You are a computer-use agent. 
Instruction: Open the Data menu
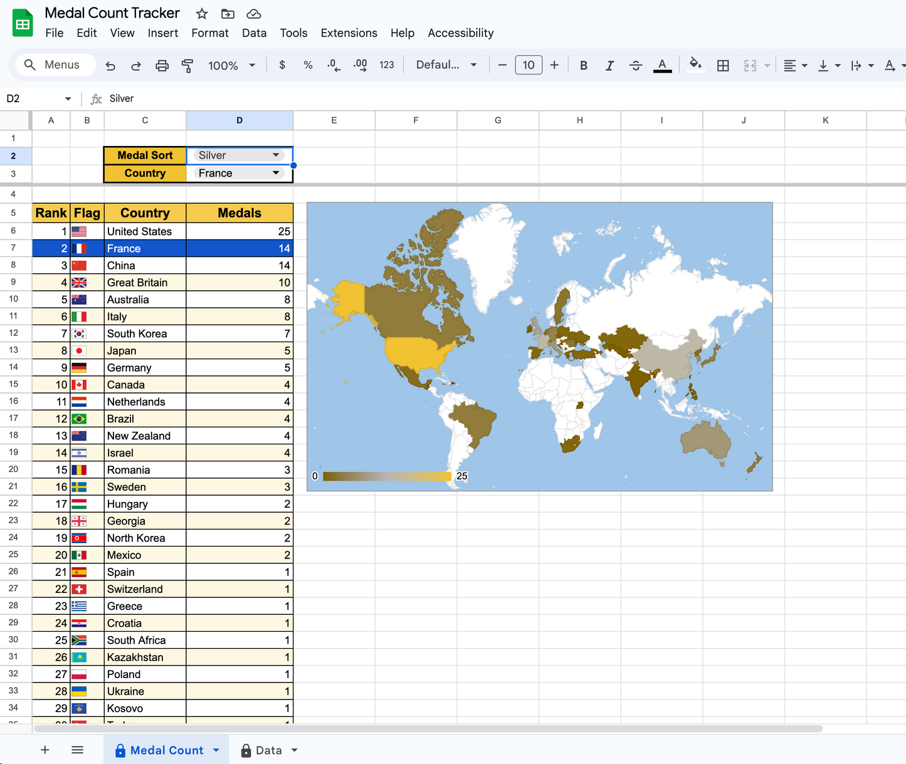click(x=254, y=33)
